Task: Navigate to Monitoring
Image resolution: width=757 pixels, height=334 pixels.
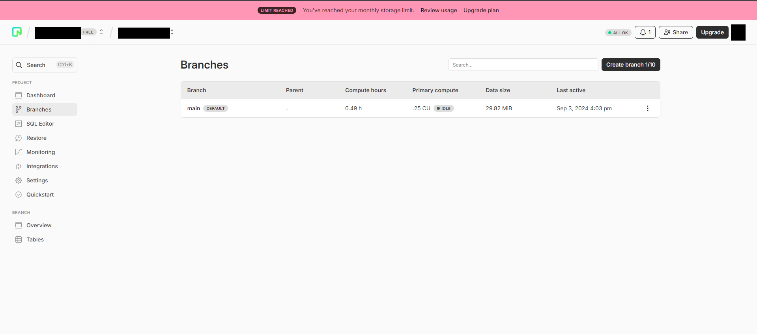Action: coord(45,152)
